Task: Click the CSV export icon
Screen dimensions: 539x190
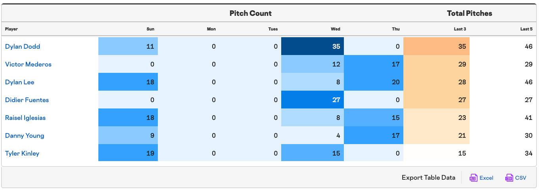Action: [x=509, y=178]
